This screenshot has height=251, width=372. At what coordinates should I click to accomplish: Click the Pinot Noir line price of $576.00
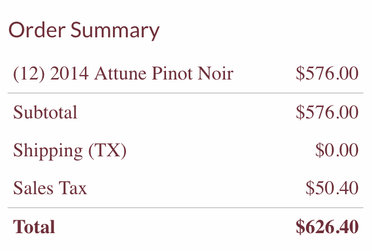[327, 74]
